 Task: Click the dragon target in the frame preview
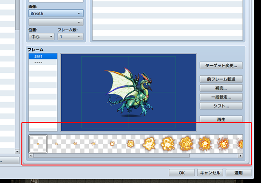(129, 92)
